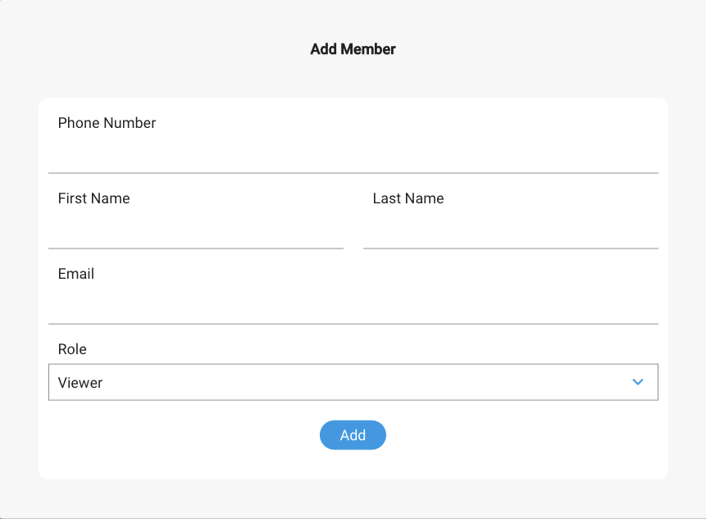Open the Role dropdown
This screenshot has width=706, height=519.
[353, 382]
